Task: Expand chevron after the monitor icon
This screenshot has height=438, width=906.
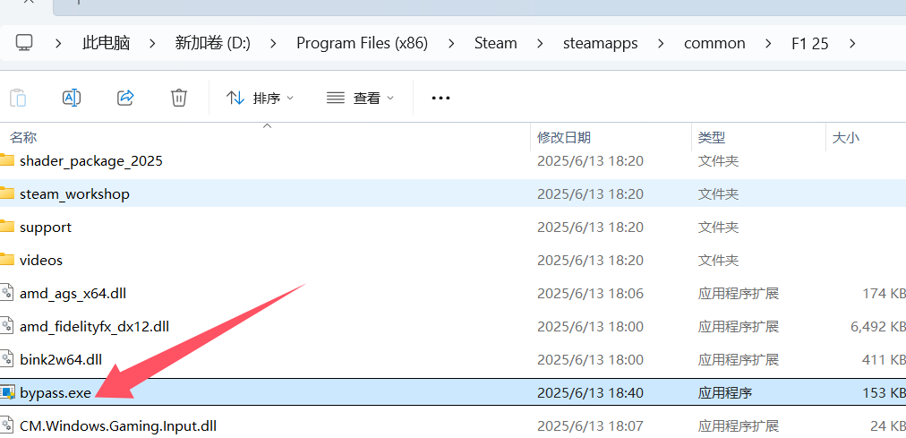Action: 58,43
